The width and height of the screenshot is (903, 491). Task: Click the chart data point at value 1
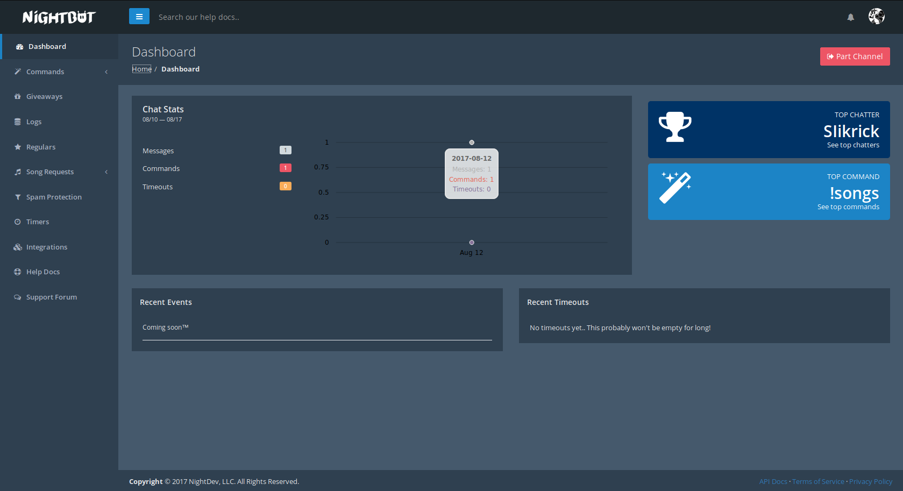coord(472,143)
